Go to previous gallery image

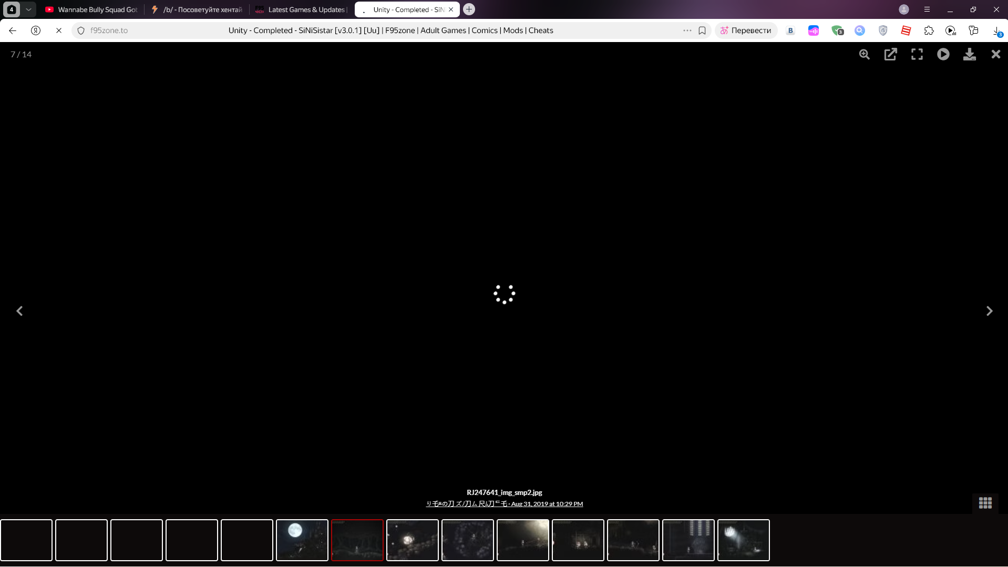click(19, 311)
